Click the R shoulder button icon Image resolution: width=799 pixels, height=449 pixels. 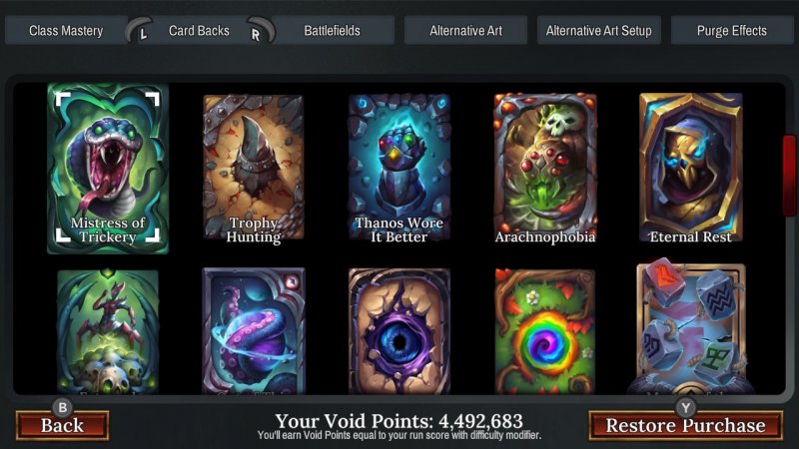click(260, 31)
